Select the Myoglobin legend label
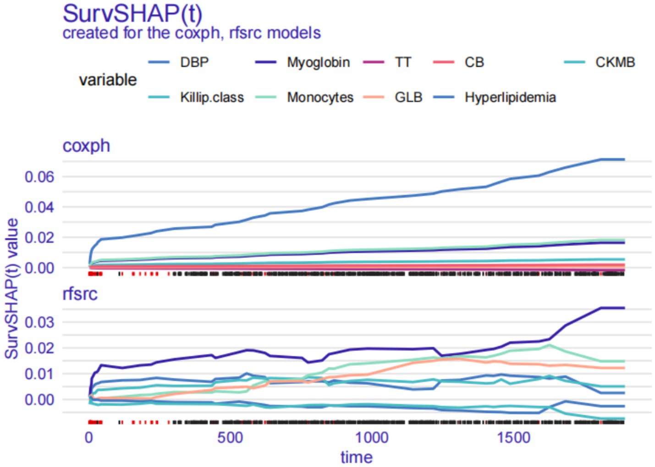The height and width of the screenshot is (467, 655). coord(318,62)
